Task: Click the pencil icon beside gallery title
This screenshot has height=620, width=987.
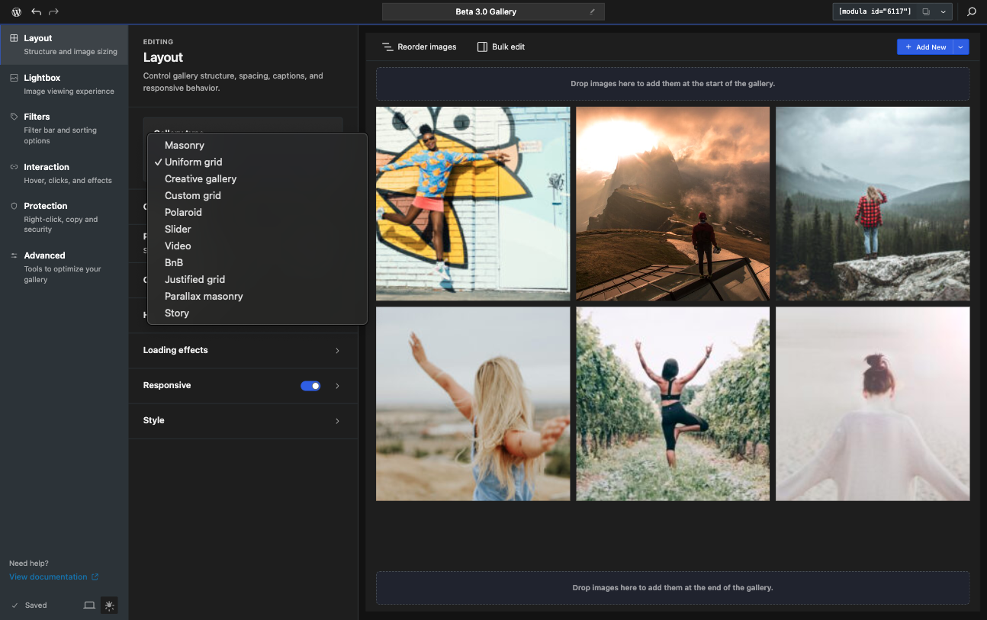Action: [592, 12]
